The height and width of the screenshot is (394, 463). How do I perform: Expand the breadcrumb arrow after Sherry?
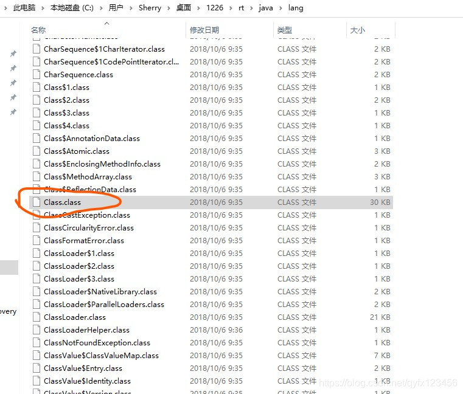(169, 8)
